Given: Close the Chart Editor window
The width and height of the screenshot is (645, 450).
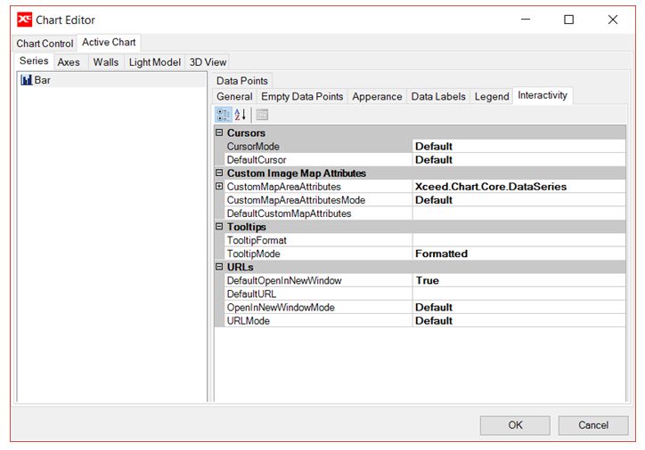Looking at the screenshot, I should (613, 20).
